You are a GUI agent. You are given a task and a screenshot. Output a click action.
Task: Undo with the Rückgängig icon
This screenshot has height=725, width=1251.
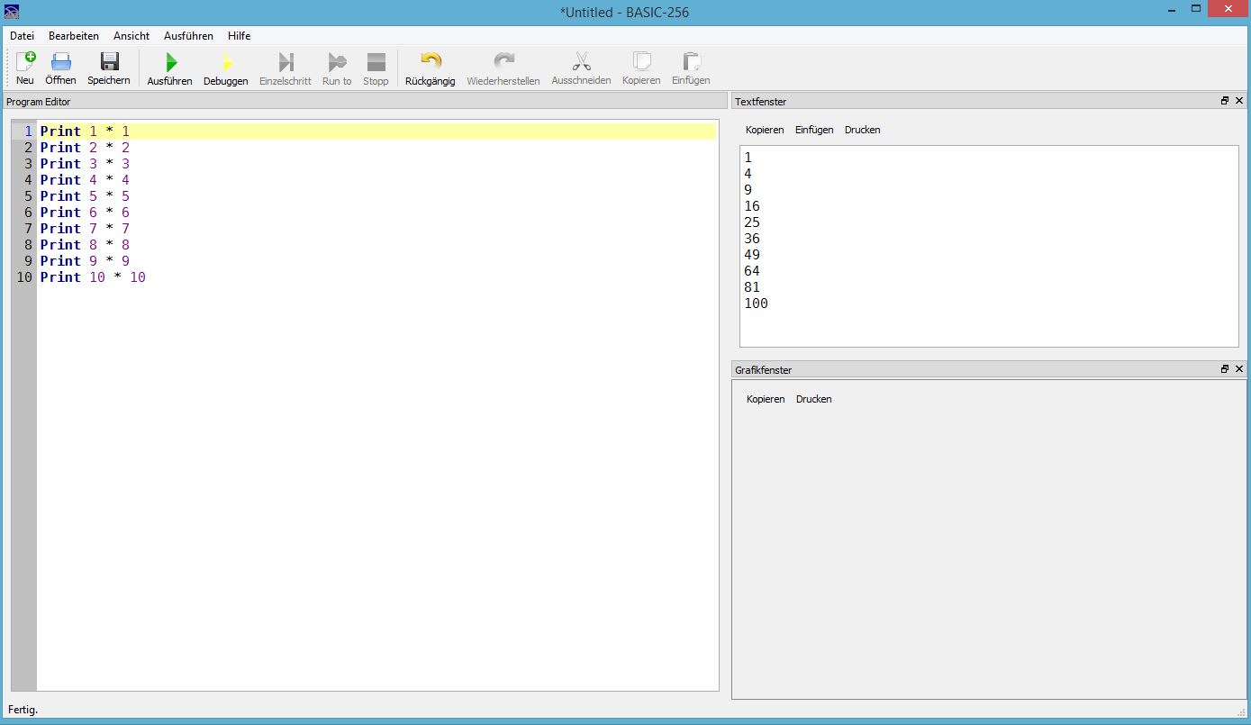coord(431,62)
